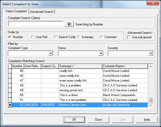The width and height of the screenshot is (161, 127).
Task: Select the Number order-by radio button
Action: [x=10, y=37]
